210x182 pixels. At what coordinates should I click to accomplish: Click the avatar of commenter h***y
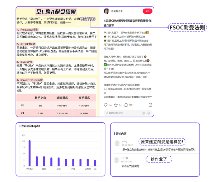(x=117, y=143)
